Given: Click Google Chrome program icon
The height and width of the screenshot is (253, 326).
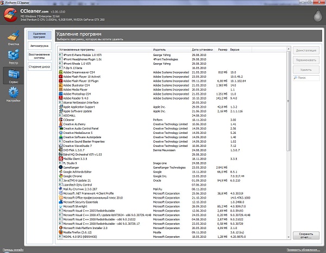Looking at the screenshot, I should click(x=60, y=176).
